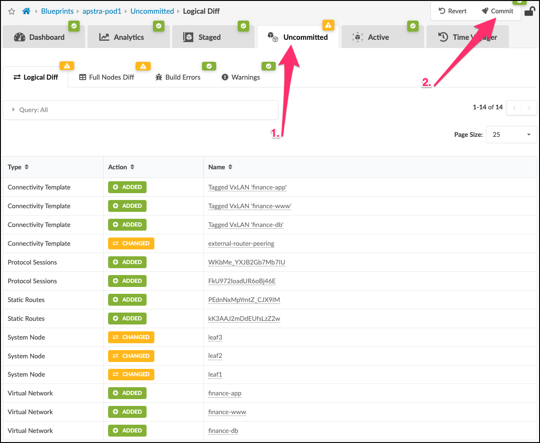Viewport: 540px width, 443px height.
Task: Sort table by Type column
Action: (27, 167)
